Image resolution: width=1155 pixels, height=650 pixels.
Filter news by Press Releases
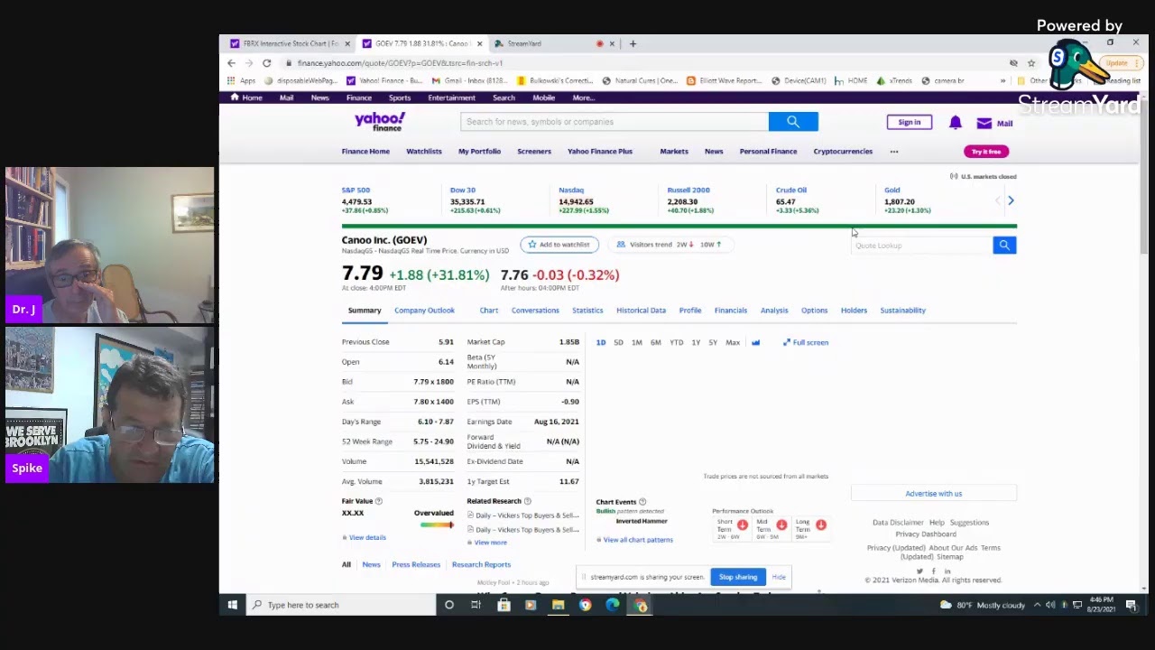416,565
